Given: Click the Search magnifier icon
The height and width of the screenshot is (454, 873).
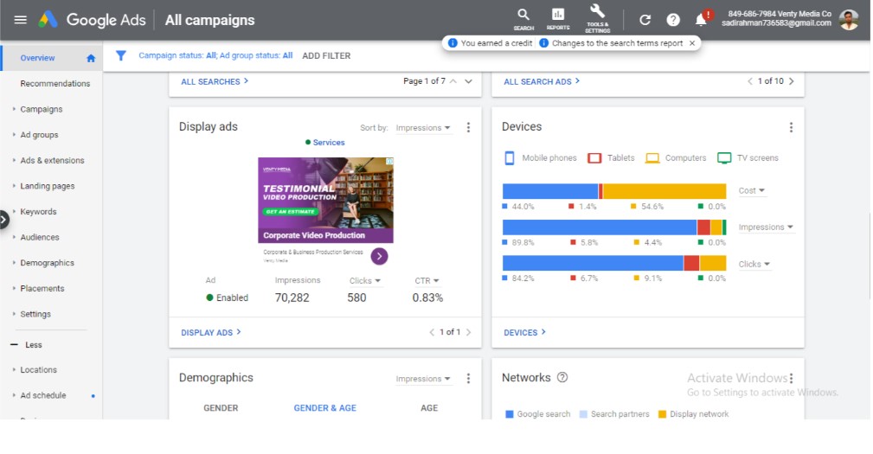Looking at the screenshot, I should pos(523,16).
